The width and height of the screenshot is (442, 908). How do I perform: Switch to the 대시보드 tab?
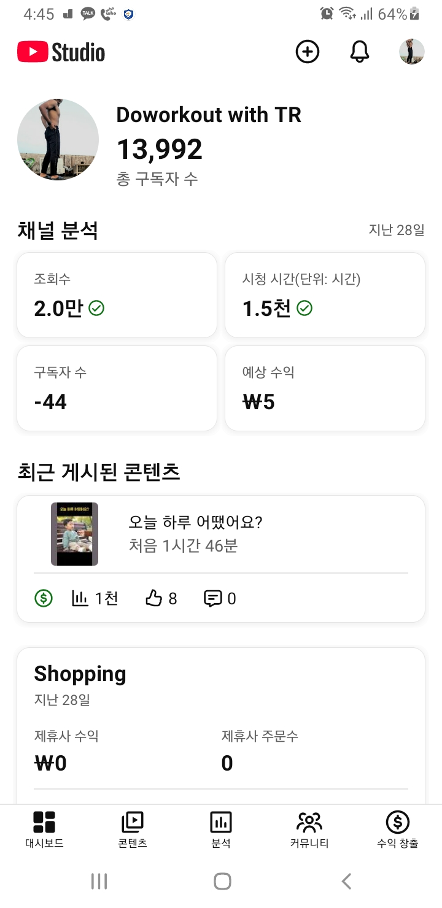[x=44, y=829]
